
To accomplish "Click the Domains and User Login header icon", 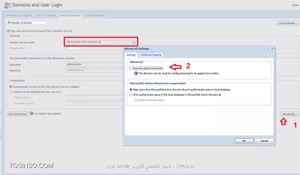I will point(8,5).
